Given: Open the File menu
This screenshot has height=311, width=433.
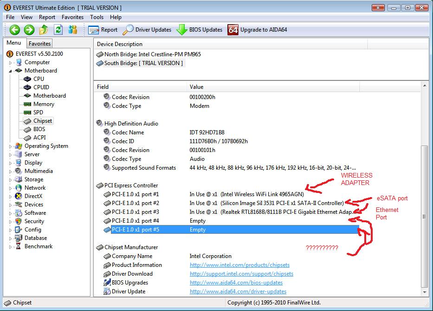Looking at the screenshot, I should click(x=10, y=17).
